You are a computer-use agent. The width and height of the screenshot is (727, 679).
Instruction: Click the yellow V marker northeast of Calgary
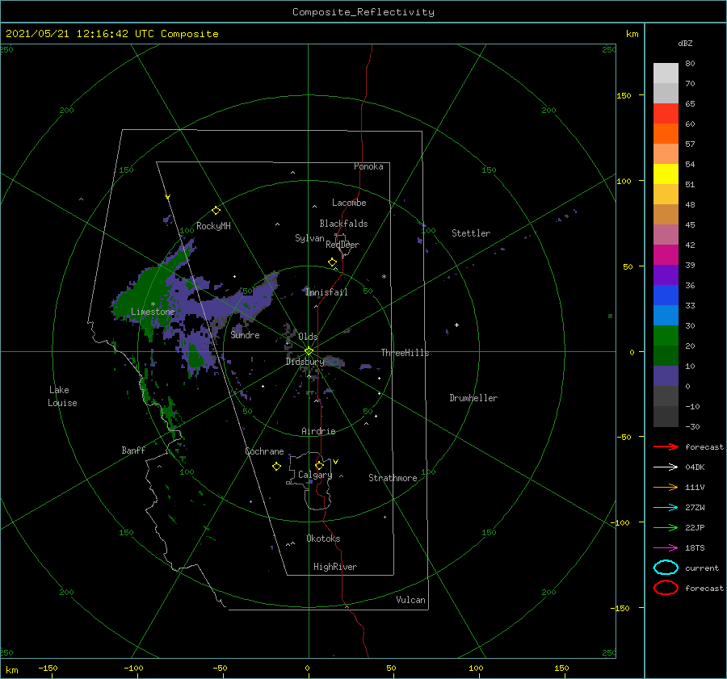[x=336, y=462]
